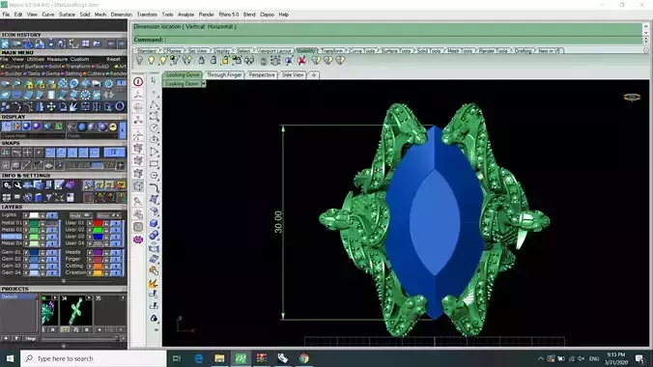
Task: Click the funnel filter icon in Info & Settings
Action: point(48,197)
